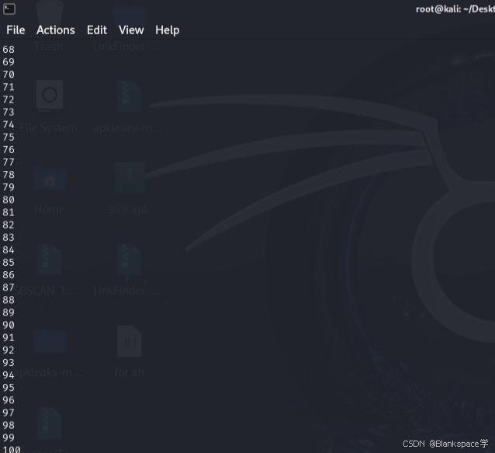495x453 pixels.
Task: Click line number 92 in the terminal
Action: 9,350
